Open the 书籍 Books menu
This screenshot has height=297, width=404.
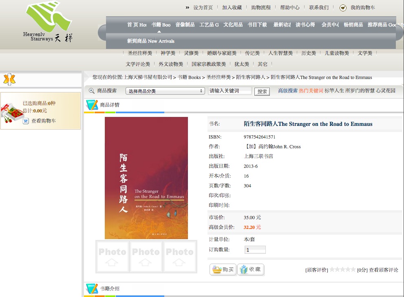tap(161, 25)
